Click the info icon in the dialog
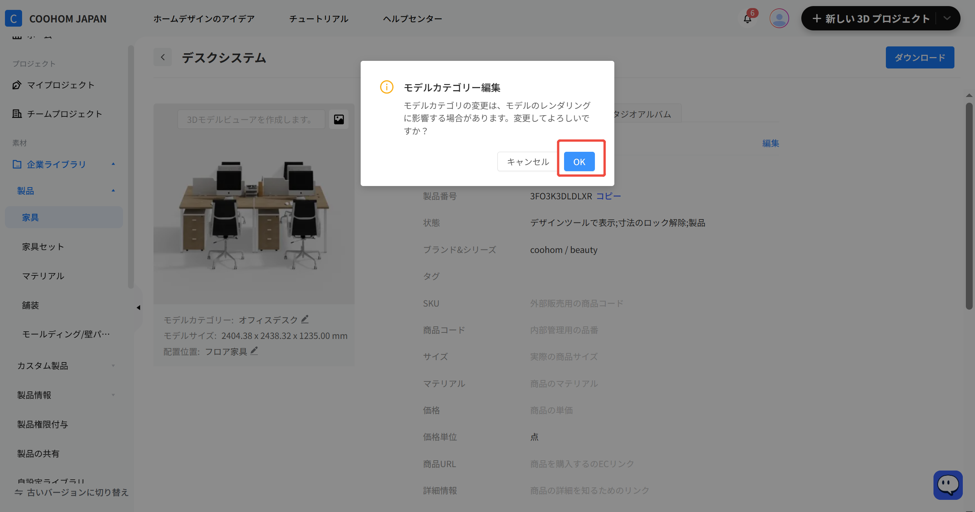Screen dimensions: 975x512 [x=387, y=87]
